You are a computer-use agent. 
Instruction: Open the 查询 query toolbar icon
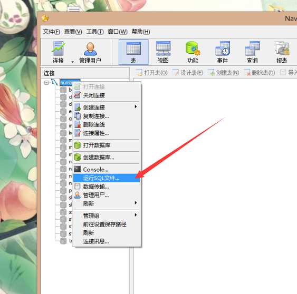pos(252,52)
